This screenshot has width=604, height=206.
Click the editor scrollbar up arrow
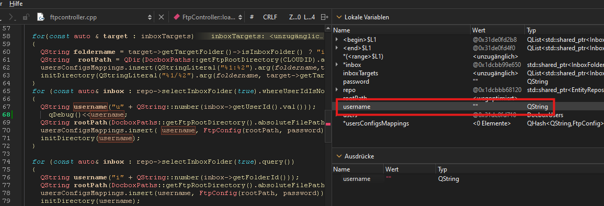[x=328, y=28]
